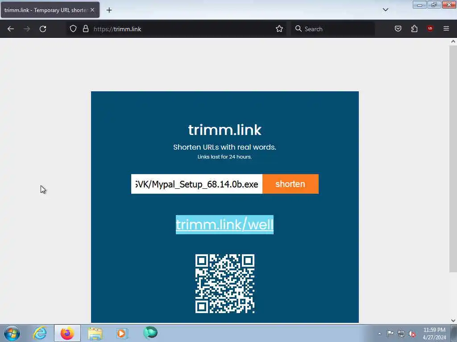
Task: Open a new tab
Action: (109, 10)
